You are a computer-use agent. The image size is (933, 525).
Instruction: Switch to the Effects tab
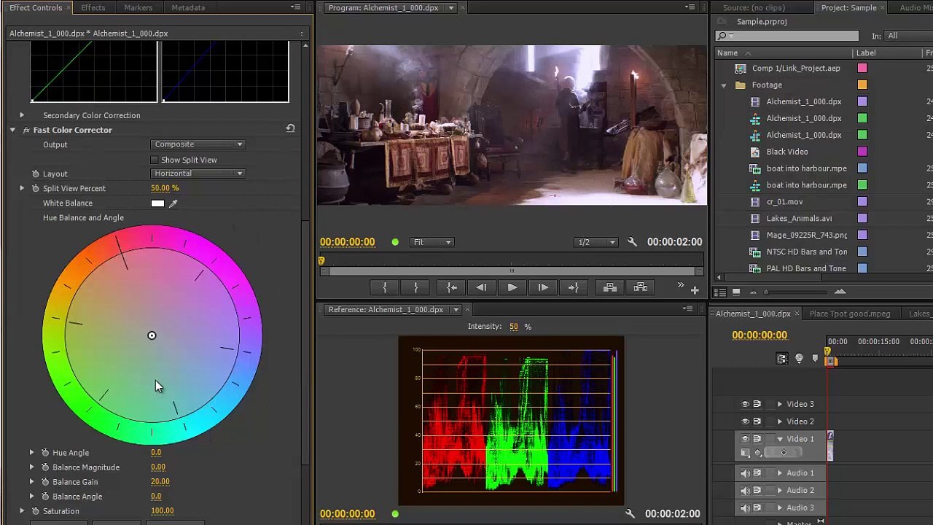93,7
